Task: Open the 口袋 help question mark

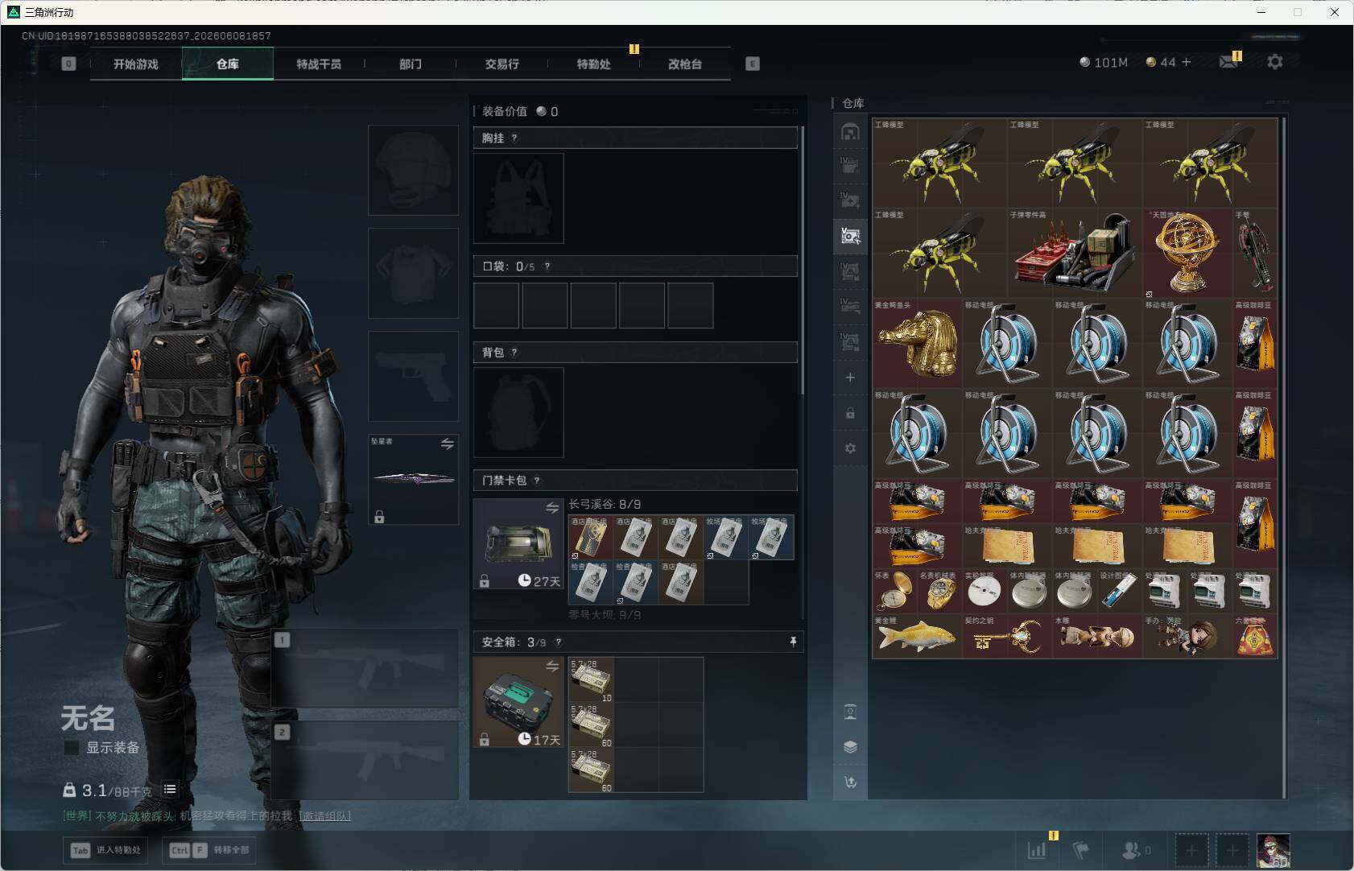Action: coord(547,266)
